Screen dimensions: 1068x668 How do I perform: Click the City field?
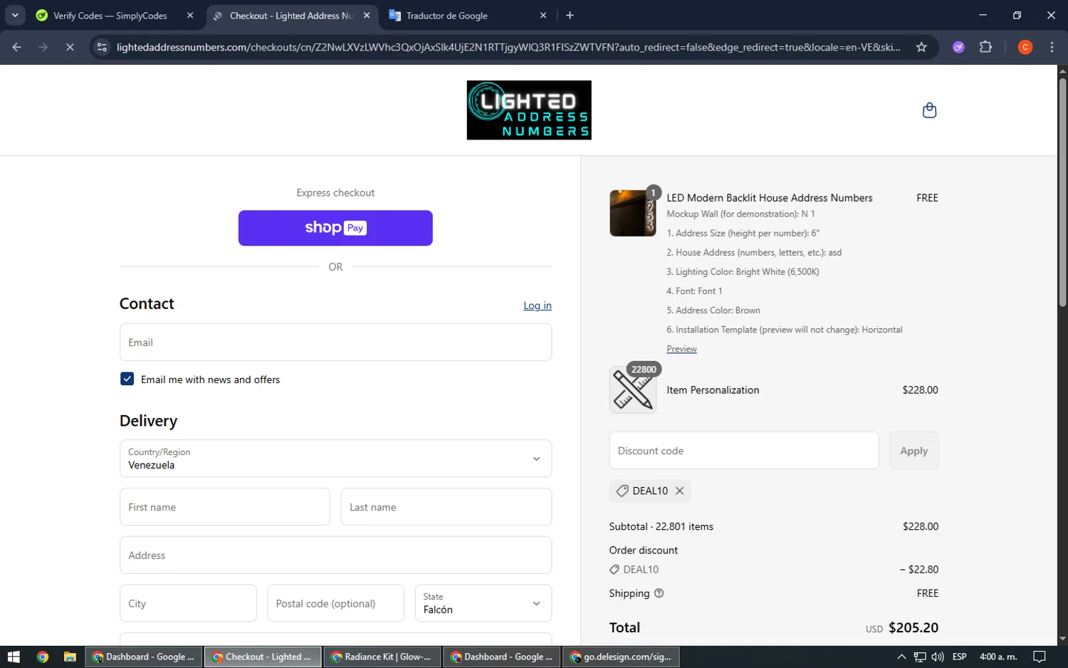(188, 603)
